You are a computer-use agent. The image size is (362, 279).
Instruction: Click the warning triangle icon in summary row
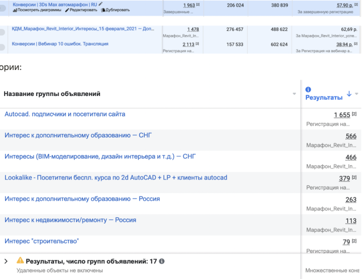click(20, 260)
